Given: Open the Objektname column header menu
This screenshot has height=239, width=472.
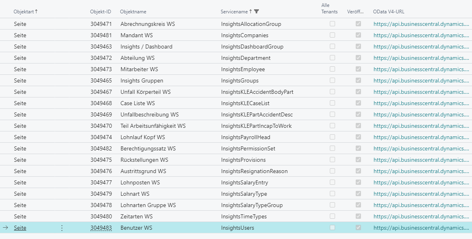Looking at the screenshot, I should point(133,12).
